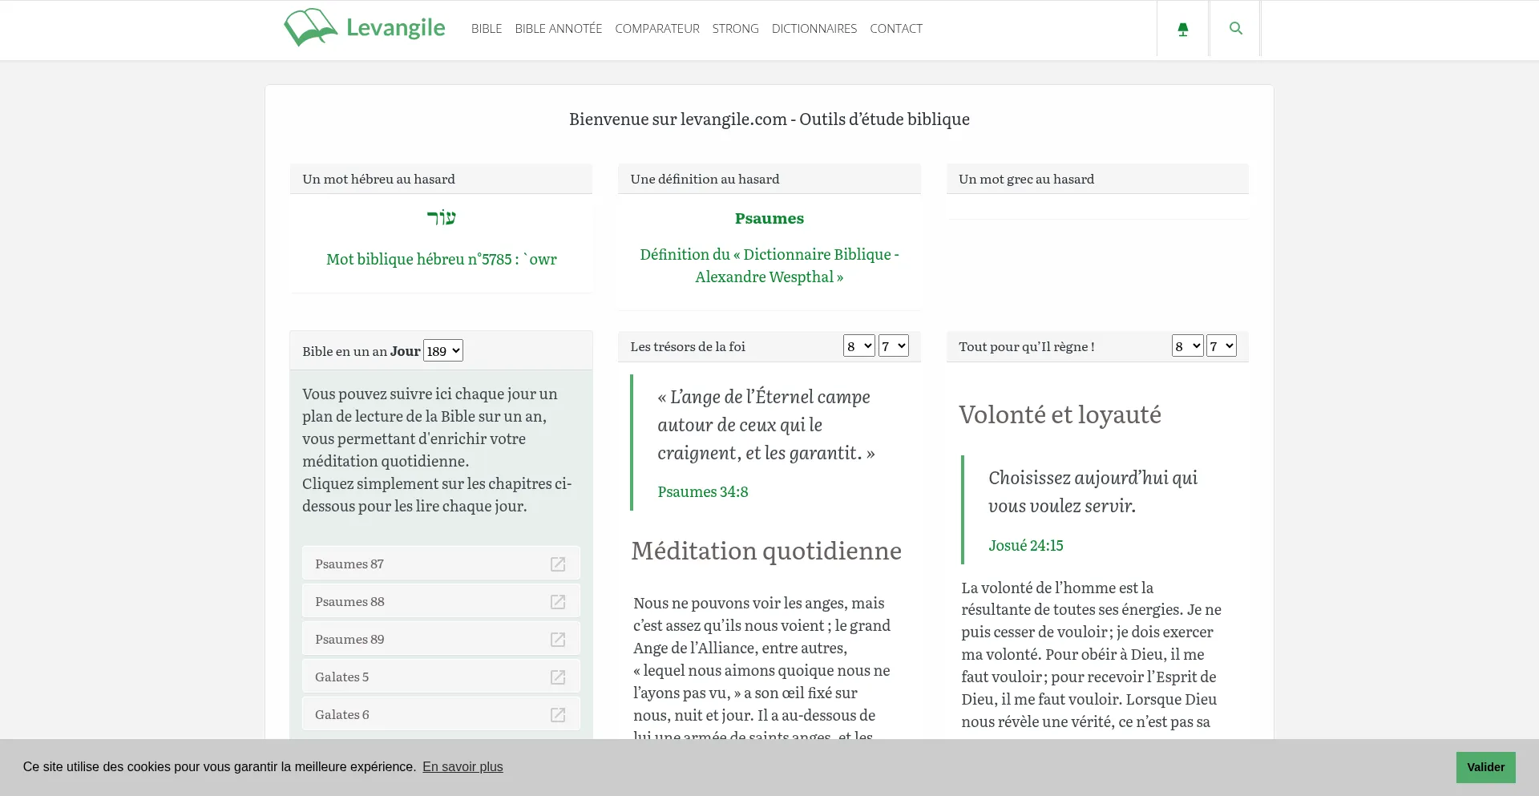Open the Psaumes 88 reading row
The image size is (1539, 796).
tap(441, 601)
